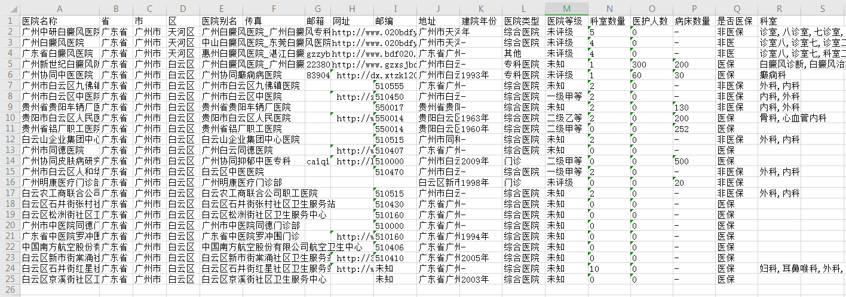
Task: Select row 14 header
Action: tap(10, 161)
